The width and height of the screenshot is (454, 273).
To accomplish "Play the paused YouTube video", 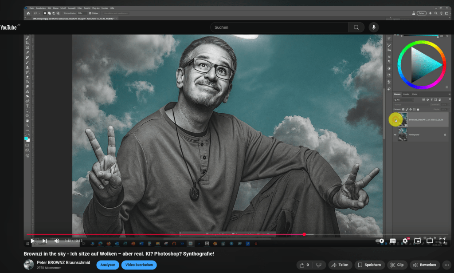I will point(32,241).
